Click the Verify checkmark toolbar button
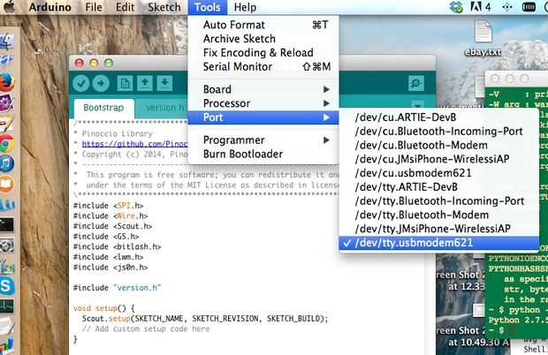The width and height of the screenshot is (548, 355). (x=81, y=83)
